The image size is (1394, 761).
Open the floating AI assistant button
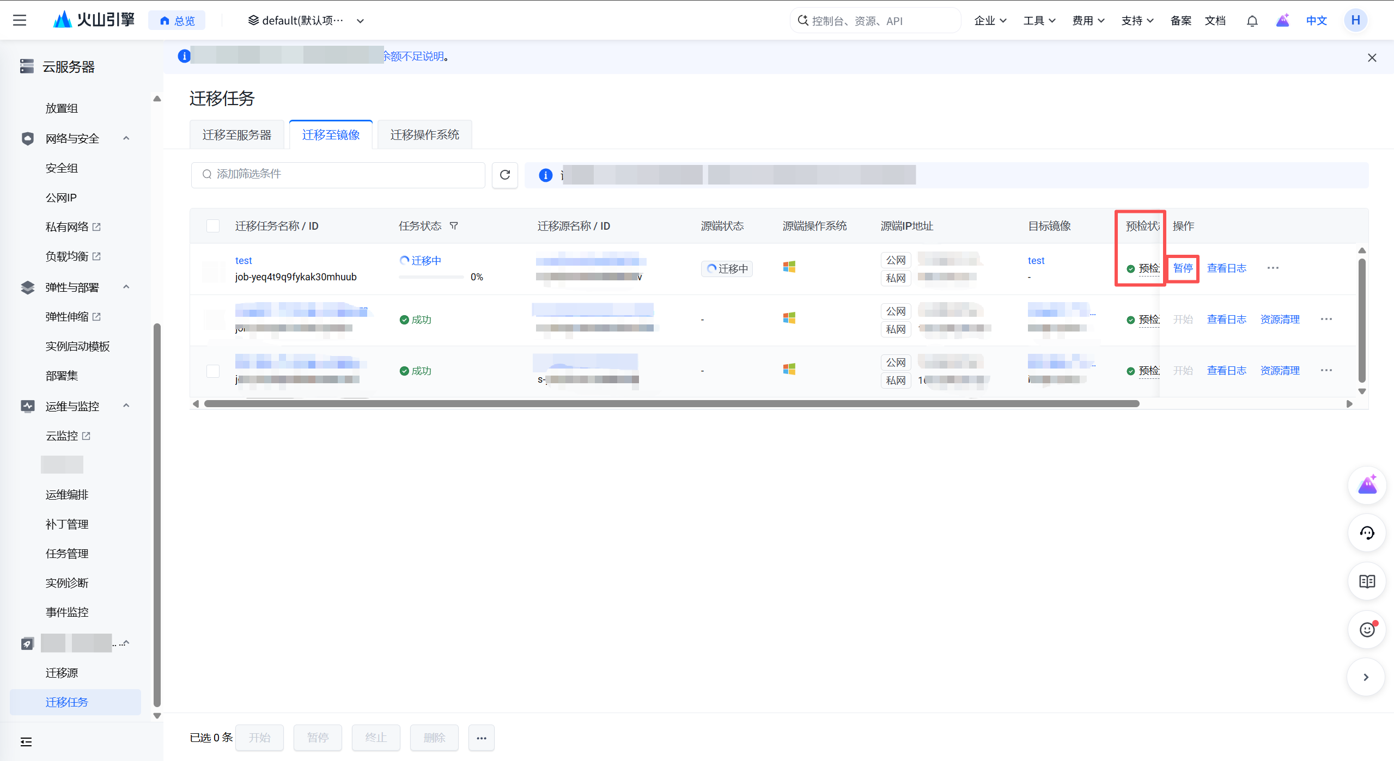coord(1367,485)
